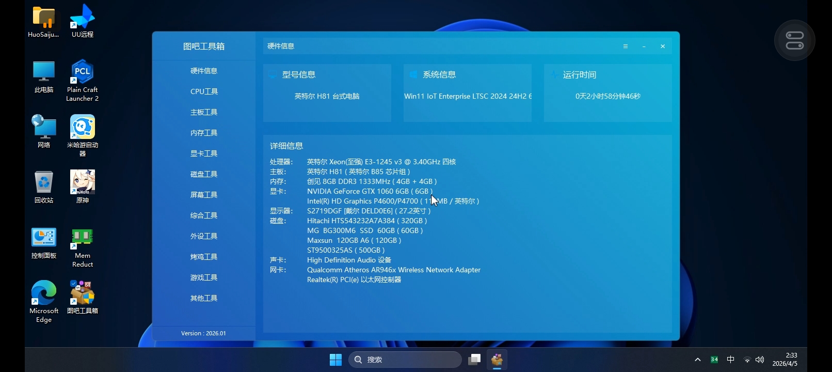The height and width of the screenshot is (372, 832).
Task: Select 显卡工具 in the sidebar
Action: pos(204,153)
